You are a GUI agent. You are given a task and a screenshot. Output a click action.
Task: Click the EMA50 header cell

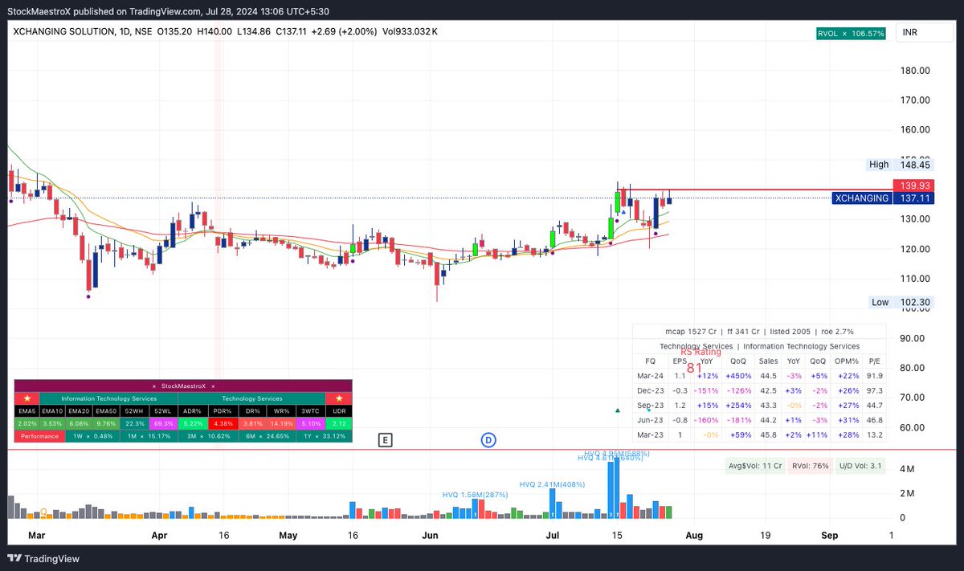tap(108, 411)
